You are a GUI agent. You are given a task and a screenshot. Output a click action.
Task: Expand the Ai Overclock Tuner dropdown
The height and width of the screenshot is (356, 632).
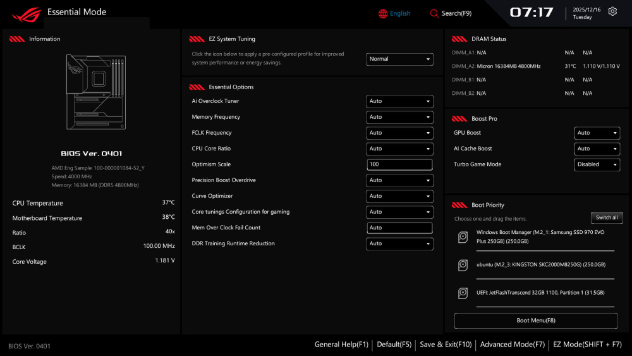click(x=399, y=101)
